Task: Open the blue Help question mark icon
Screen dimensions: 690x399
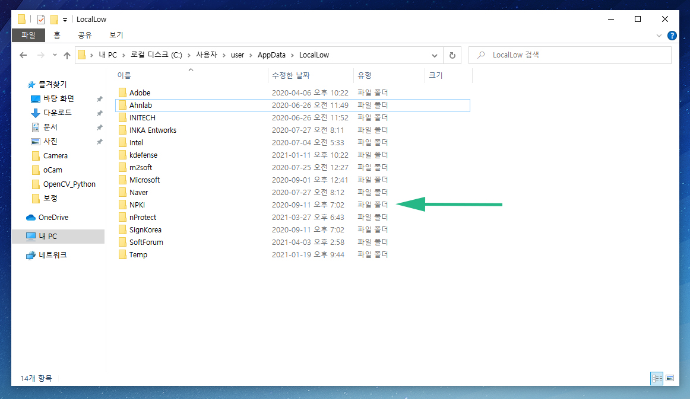Action: pos(672,36)
